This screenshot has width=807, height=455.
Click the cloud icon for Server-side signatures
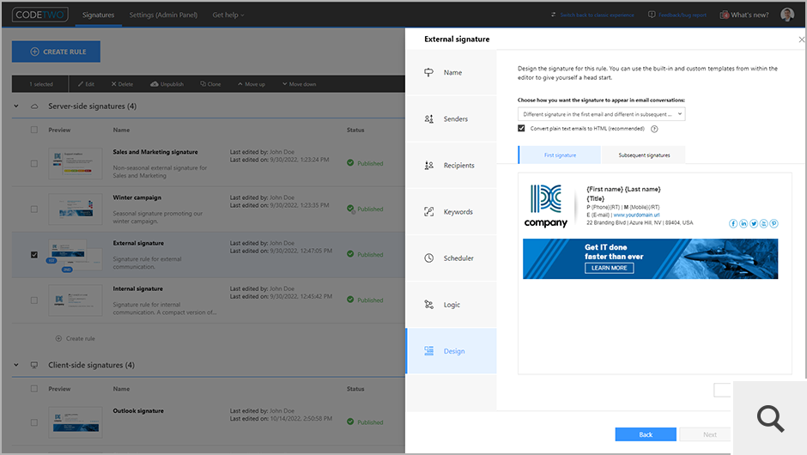point(34,106)
